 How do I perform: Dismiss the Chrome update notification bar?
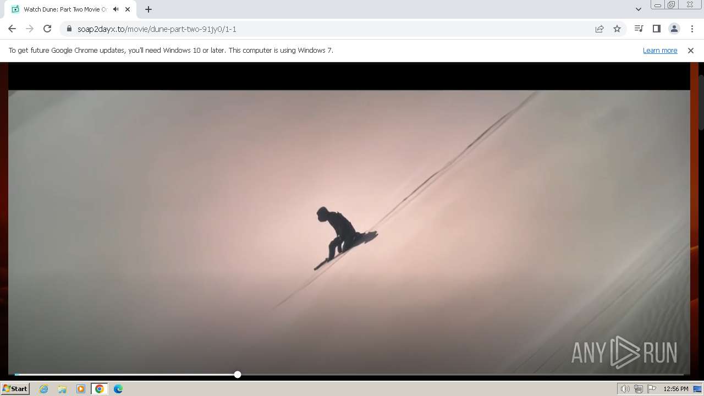pos(691,50)
